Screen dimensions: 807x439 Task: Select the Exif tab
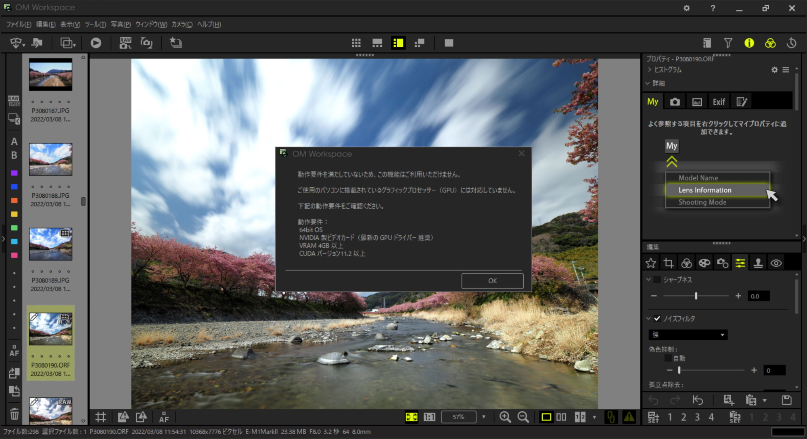tap(719, 102)
